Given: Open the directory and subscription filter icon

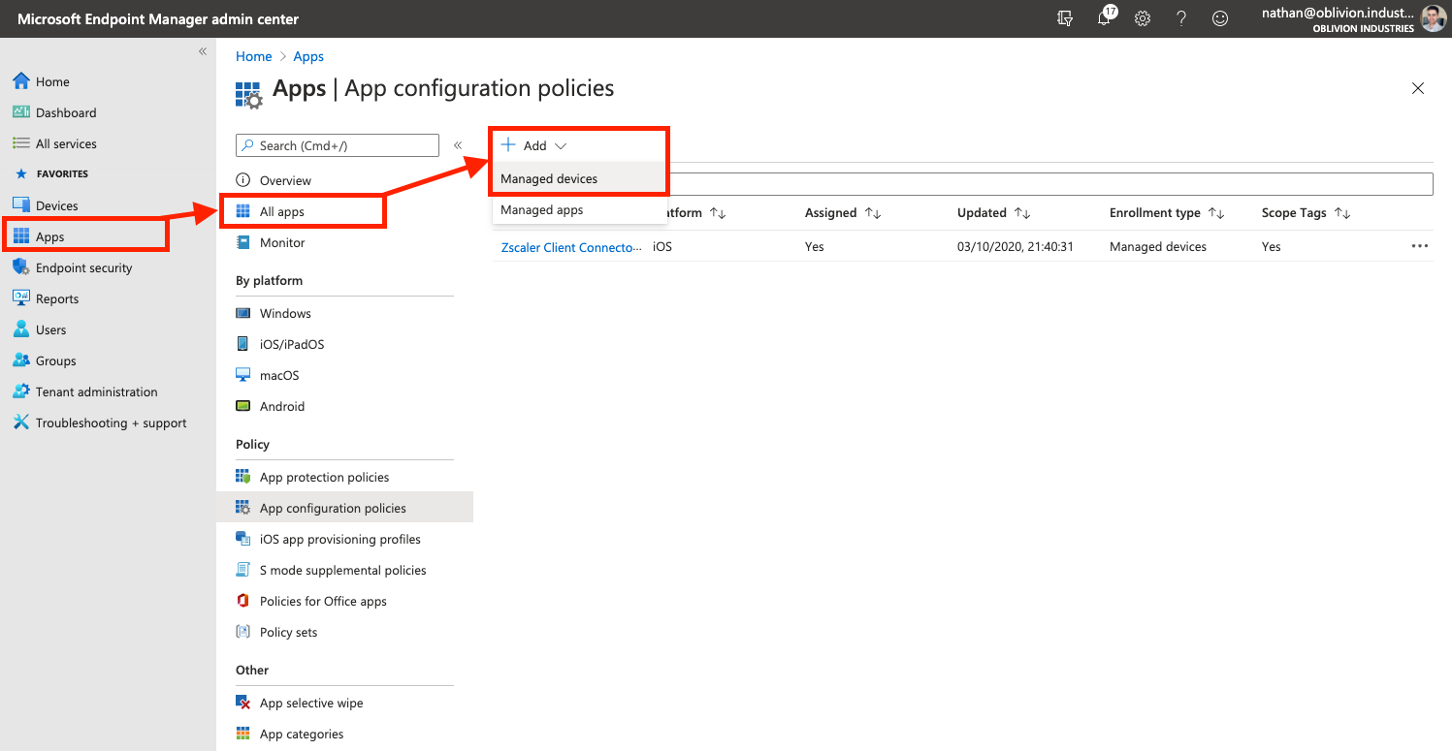Looking at the screenshot, I should (1065, 18).
